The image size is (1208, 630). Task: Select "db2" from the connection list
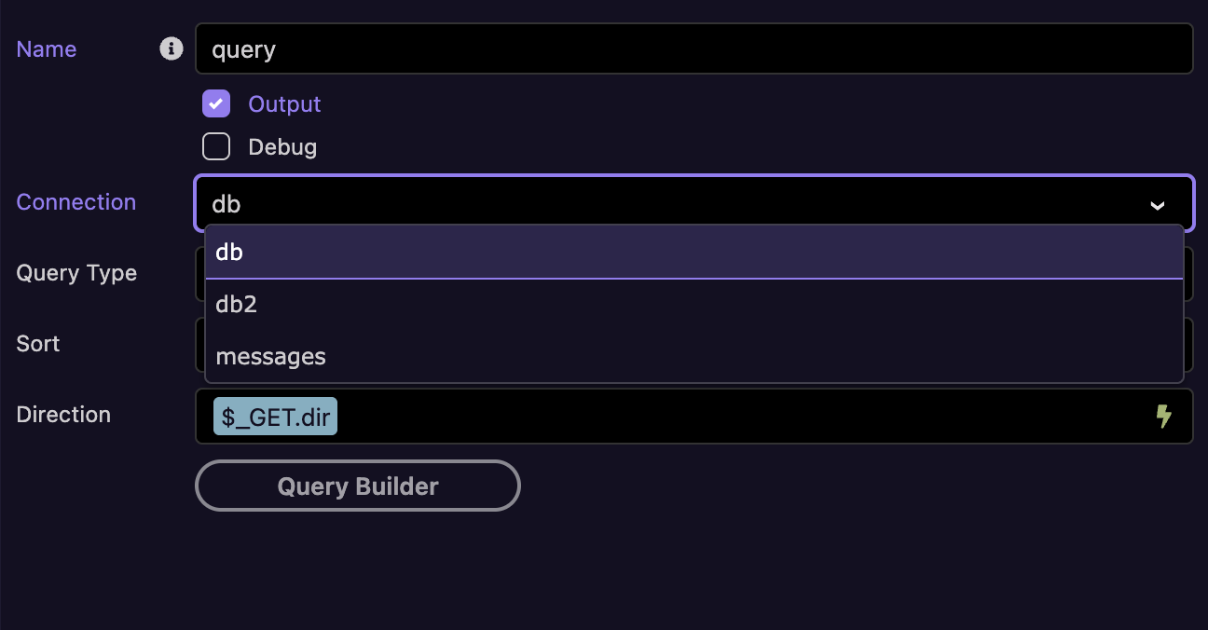(x=694, y=304)
